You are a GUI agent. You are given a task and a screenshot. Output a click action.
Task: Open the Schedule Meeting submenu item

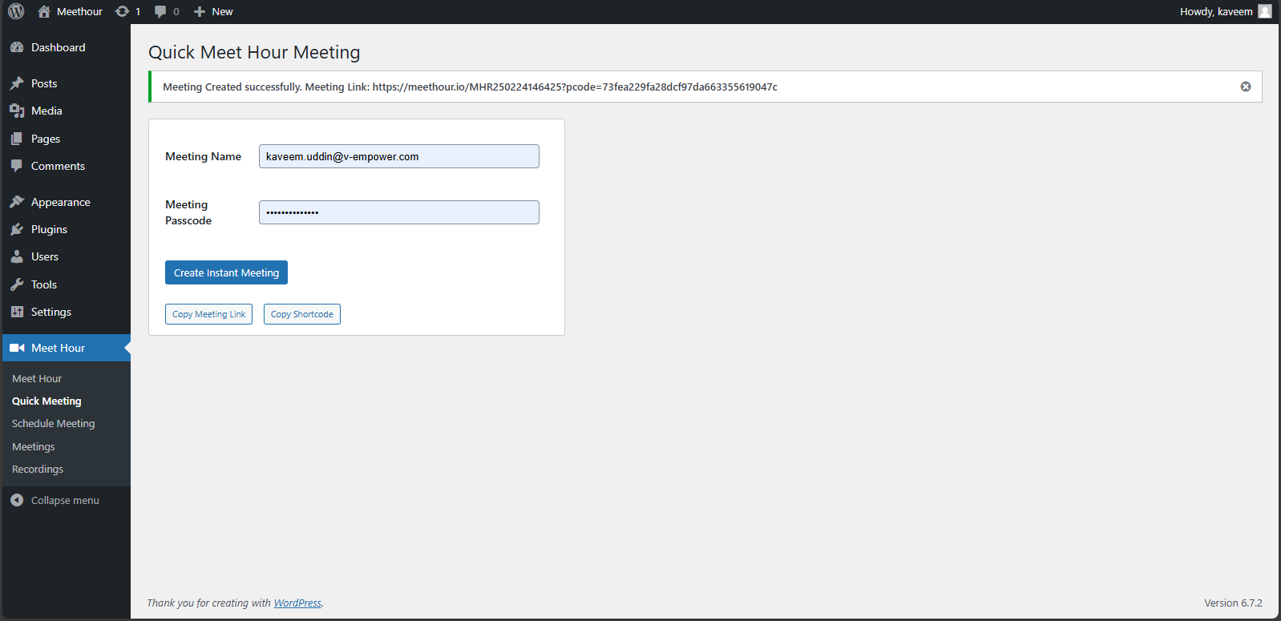54,423
